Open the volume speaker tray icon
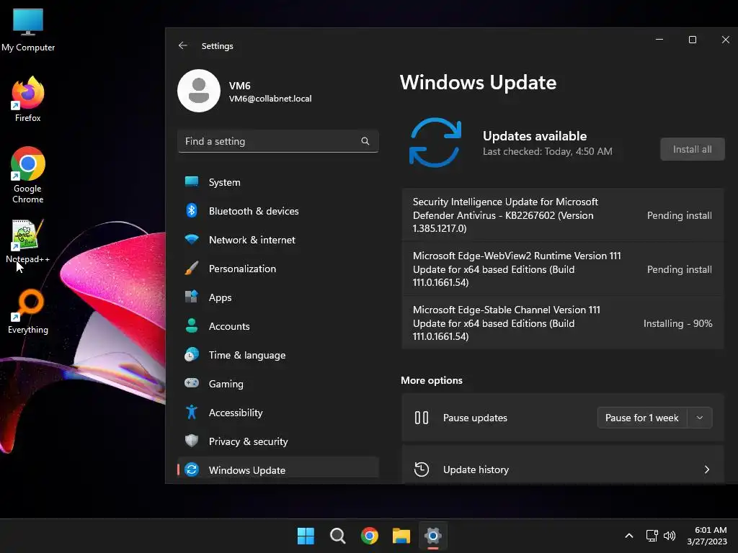 pos(670,536)
